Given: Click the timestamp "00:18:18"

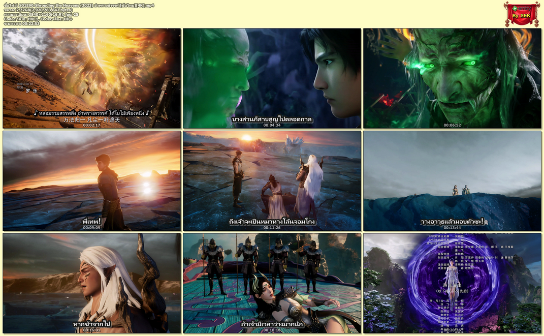Looking at the screenshot, I should (x=272, y=330).
